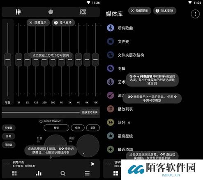Click the 8K band slider knob
This screenshot has height=180, width=203.
pyautogui.click(x=87, y=59)
